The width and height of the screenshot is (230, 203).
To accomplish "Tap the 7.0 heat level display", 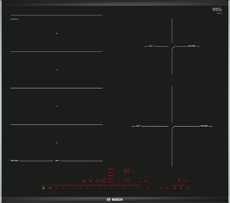I will (x=127, y=180).
